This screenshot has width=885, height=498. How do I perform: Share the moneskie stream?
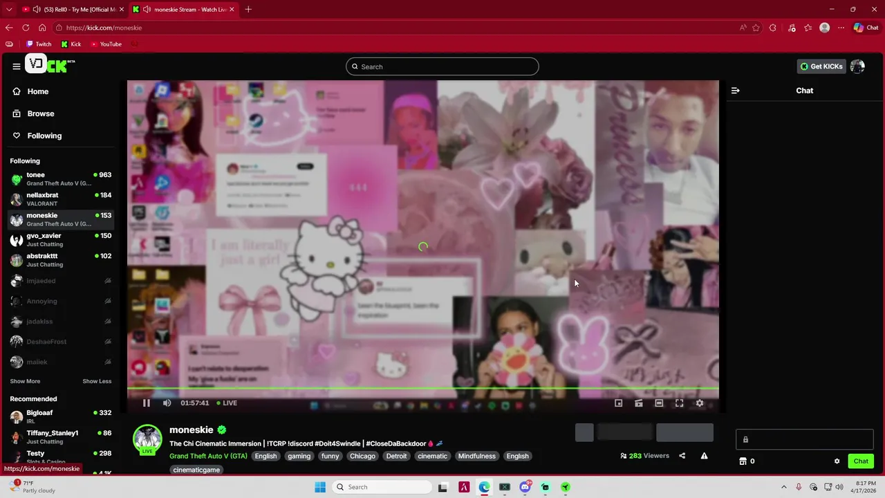[x=682, y=456]
